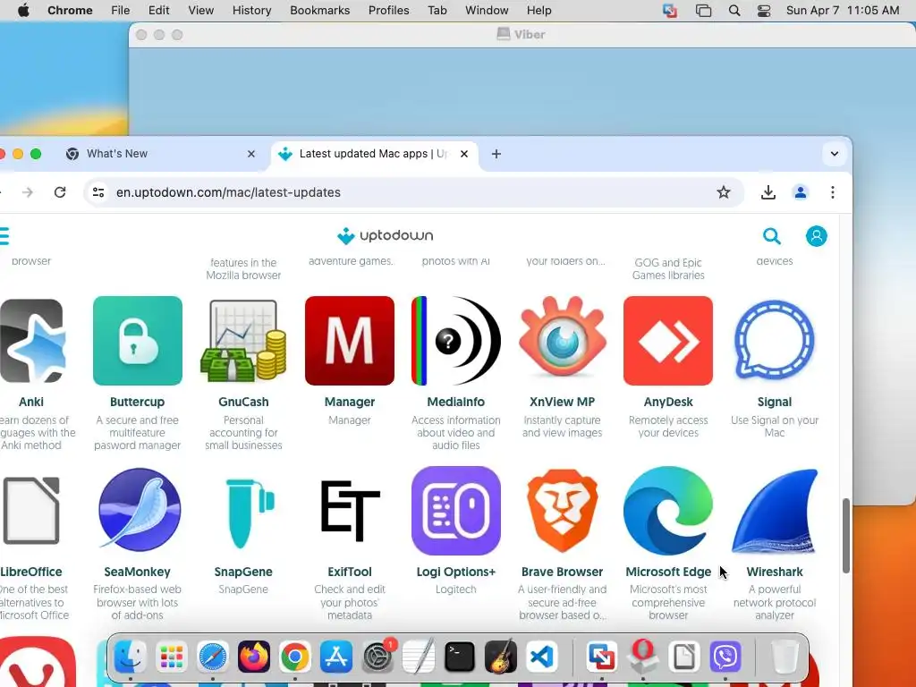This screenshot has width=916, height=687.
Task: Open the LibreOffice document icon
Action: [x=30, y=511]
